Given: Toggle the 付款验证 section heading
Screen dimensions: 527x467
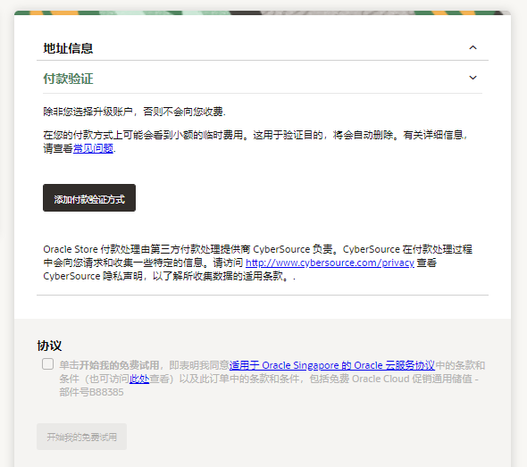Looking at the screenshot, I should 68,79.
